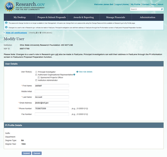The height and width of the screenshot is (157, 167).
Task: Click the Last Name field
Action: [52, 97]
